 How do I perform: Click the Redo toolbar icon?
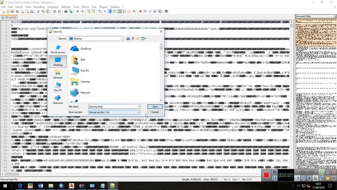[60, 12]
